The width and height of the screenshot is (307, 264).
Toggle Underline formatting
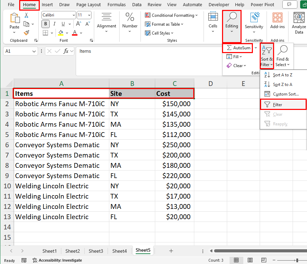(63, 24)
